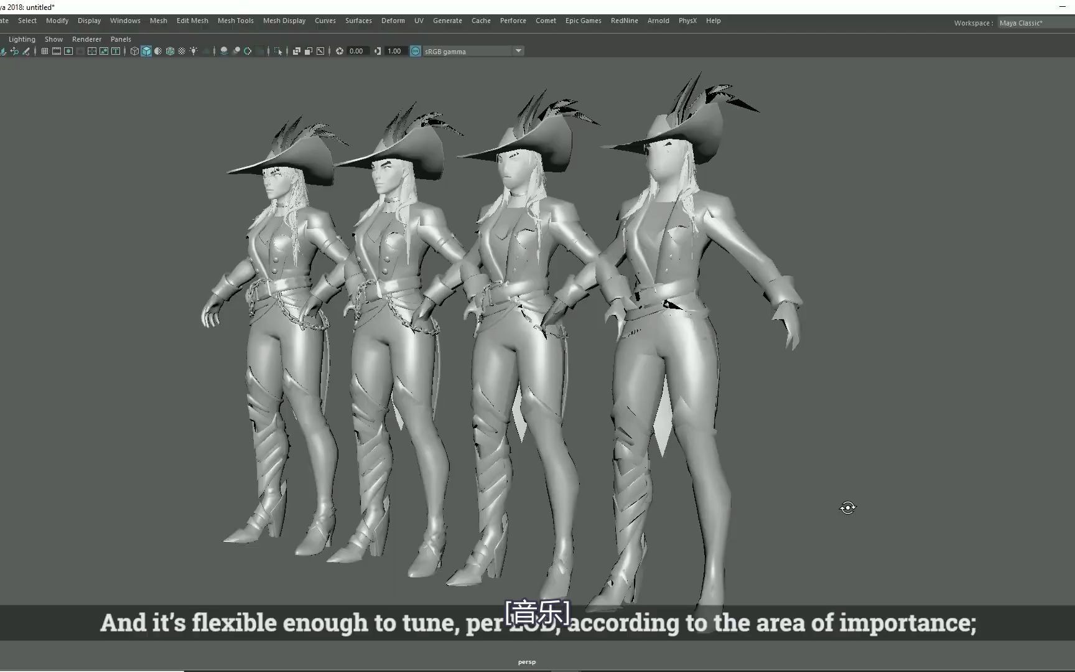Open the UV menu
Image resolution: width=1075 pixels, height=672 pixels.
[419, 21]
